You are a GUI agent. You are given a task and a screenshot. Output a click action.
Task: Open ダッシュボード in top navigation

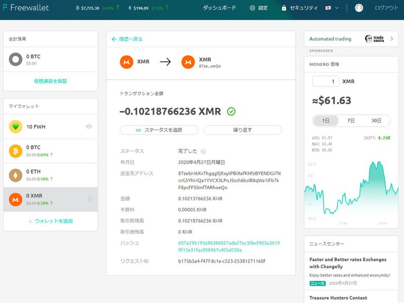(219, 8)
